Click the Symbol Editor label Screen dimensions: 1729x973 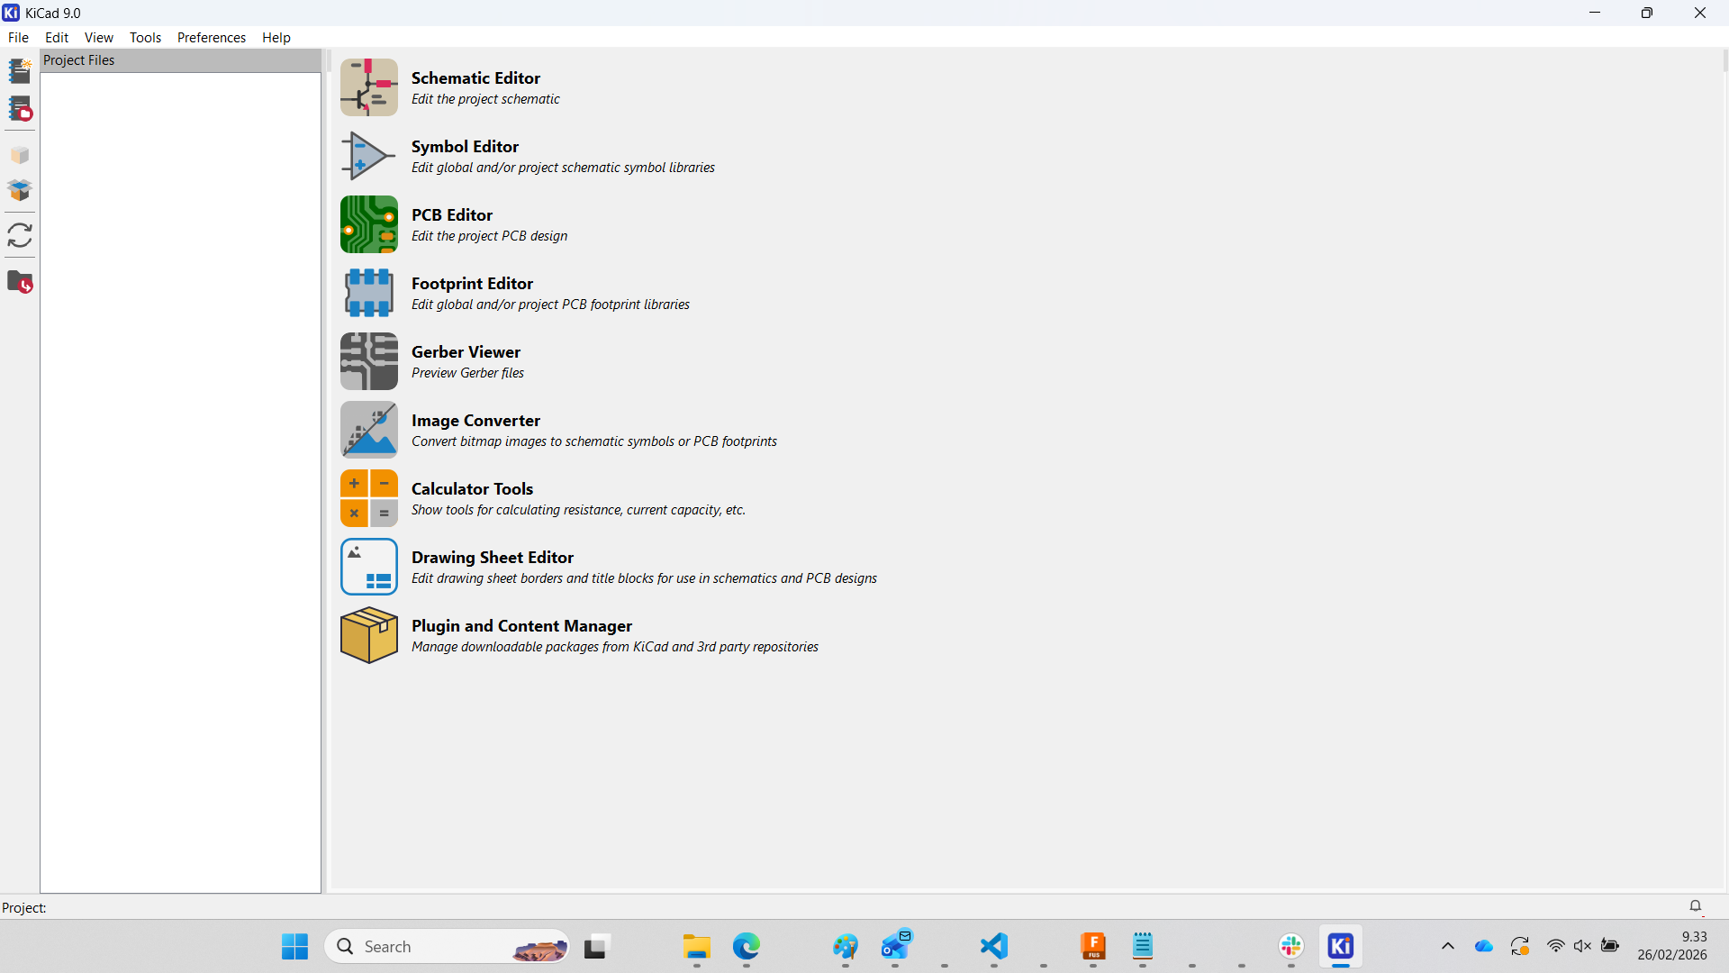pos(465,146)
